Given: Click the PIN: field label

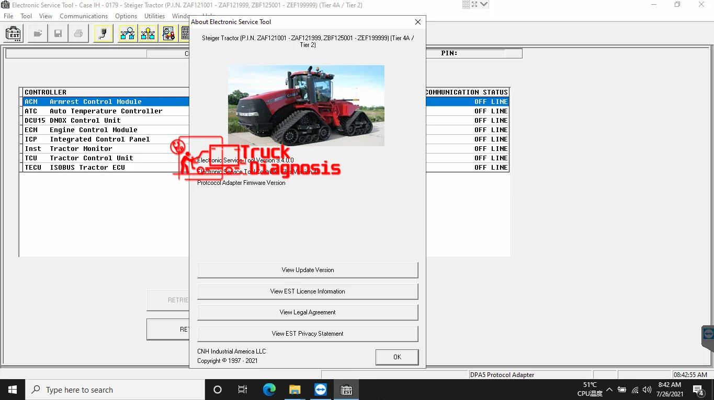Looking at the screenshot, I should (449, 53).
